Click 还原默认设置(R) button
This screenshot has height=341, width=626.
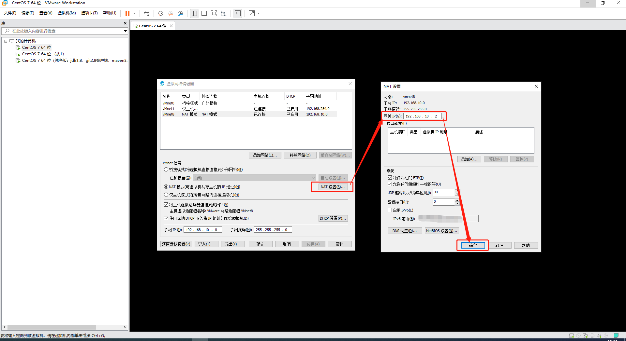(176, 244)
